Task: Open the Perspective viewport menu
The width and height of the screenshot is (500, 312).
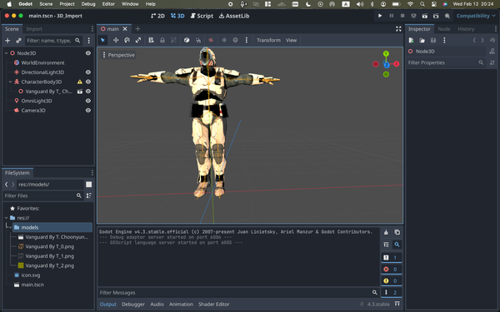Action: coord(118,55)
